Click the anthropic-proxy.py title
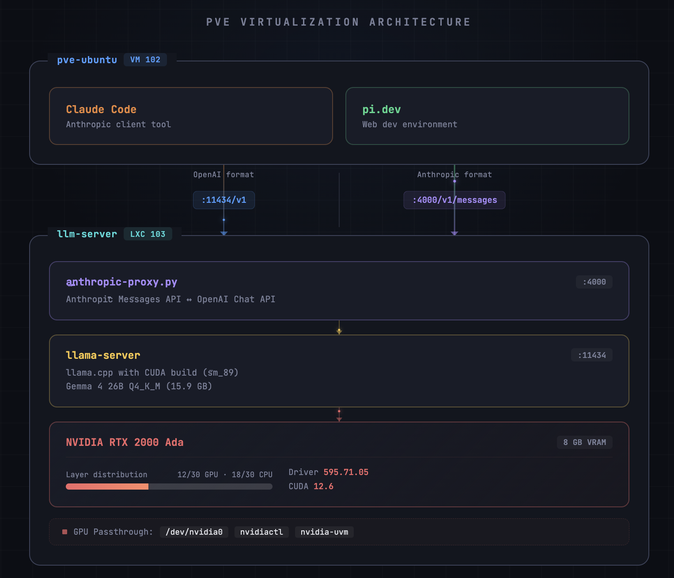This screenshot has width=674, height=578. pos(121,282)
